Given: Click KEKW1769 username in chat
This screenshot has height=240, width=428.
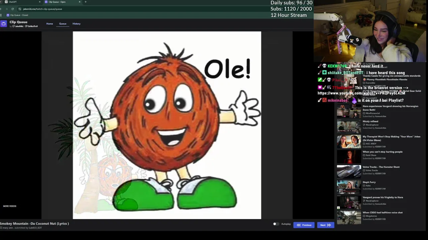Looking at the screenshot, I should 337,66.
